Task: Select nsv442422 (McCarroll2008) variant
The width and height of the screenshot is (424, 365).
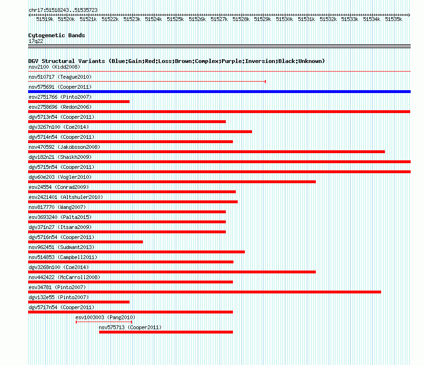Action: tap(64, 277)
